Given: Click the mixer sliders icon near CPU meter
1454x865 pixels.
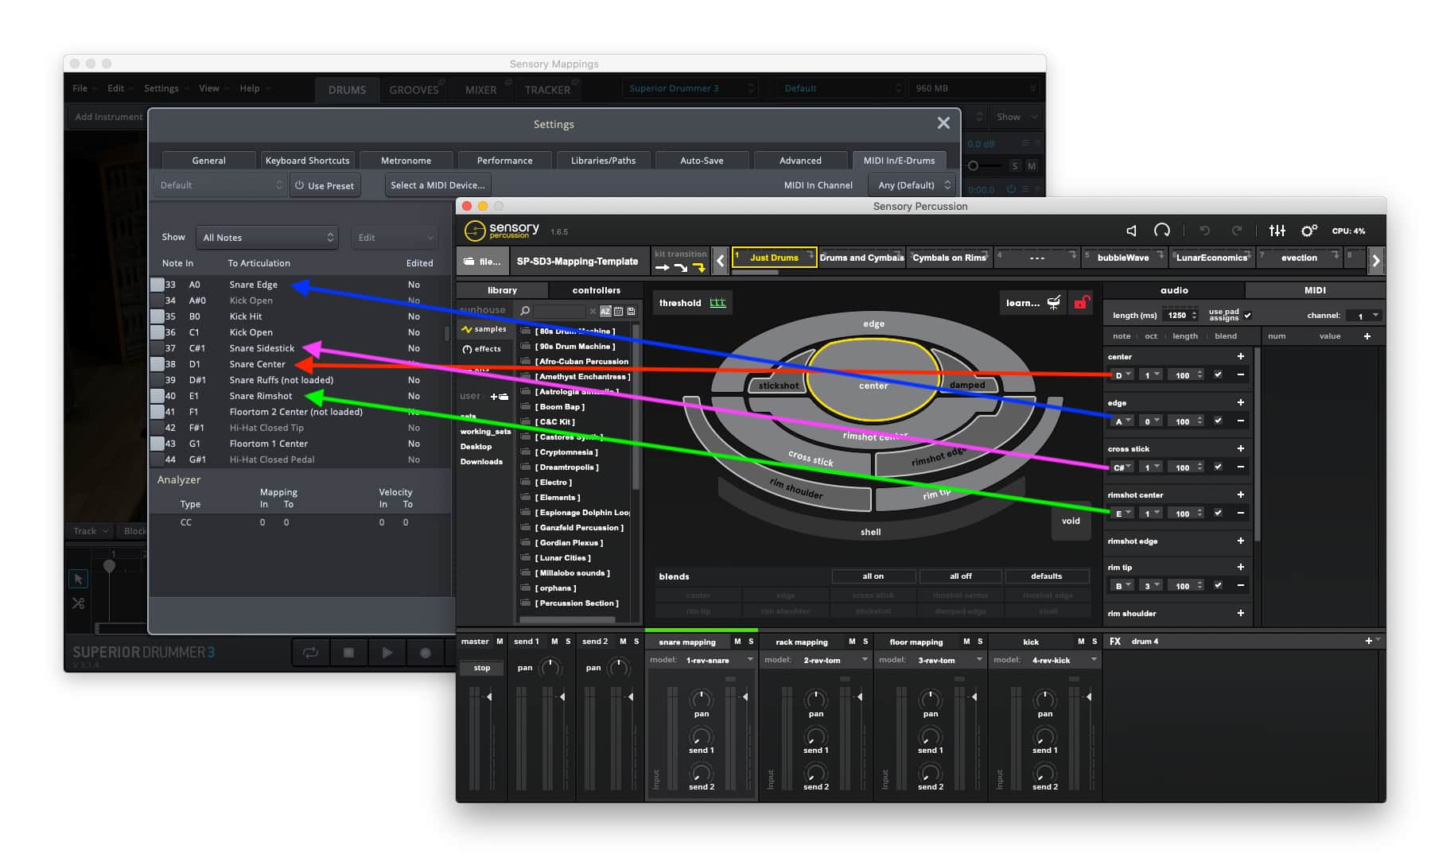Looking at the screenshot, I should pos(1277,230).
